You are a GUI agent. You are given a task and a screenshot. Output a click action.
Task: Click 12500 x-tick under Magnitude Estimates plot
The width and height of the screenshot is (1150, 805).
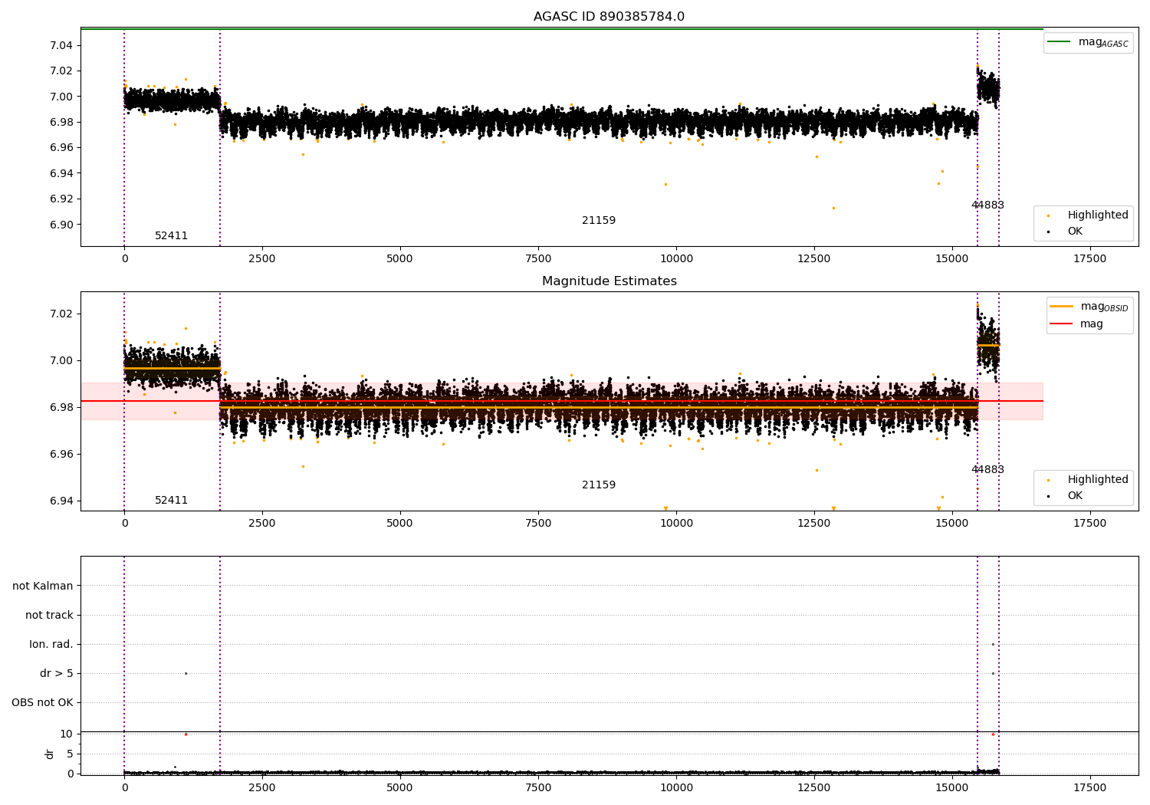pyautogui.click(x=813, y=524)
